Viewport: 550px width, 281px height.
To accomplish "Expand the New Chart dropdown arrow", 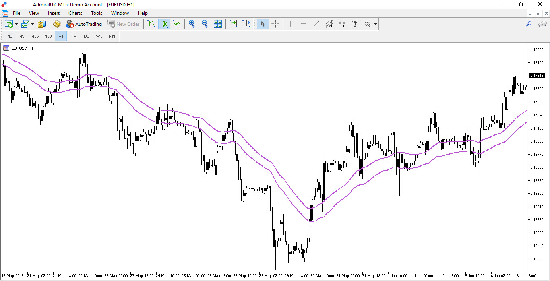I will [x=16, y=24].
